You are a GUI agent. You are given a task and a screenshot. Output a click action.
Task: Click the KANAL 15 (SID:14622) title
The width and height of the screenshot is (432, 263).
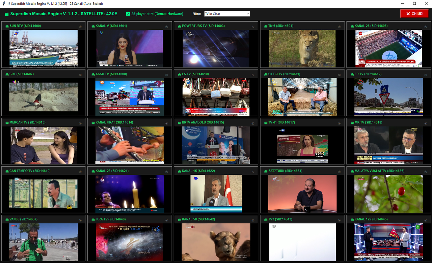(x=198, y=171)
